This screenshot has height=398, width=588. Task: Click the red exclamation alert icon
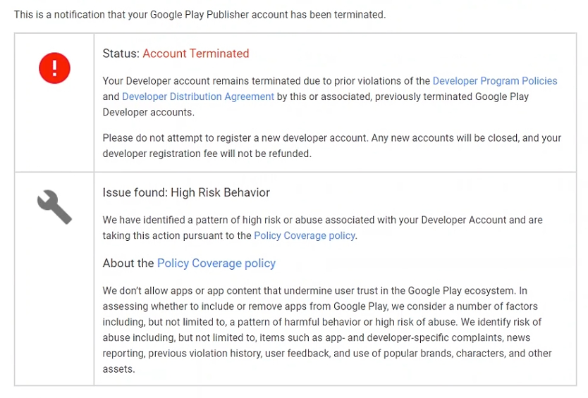[x=54, y=68]
